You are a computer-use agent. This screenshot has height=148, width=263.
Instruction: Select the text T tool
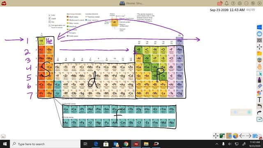259,99
